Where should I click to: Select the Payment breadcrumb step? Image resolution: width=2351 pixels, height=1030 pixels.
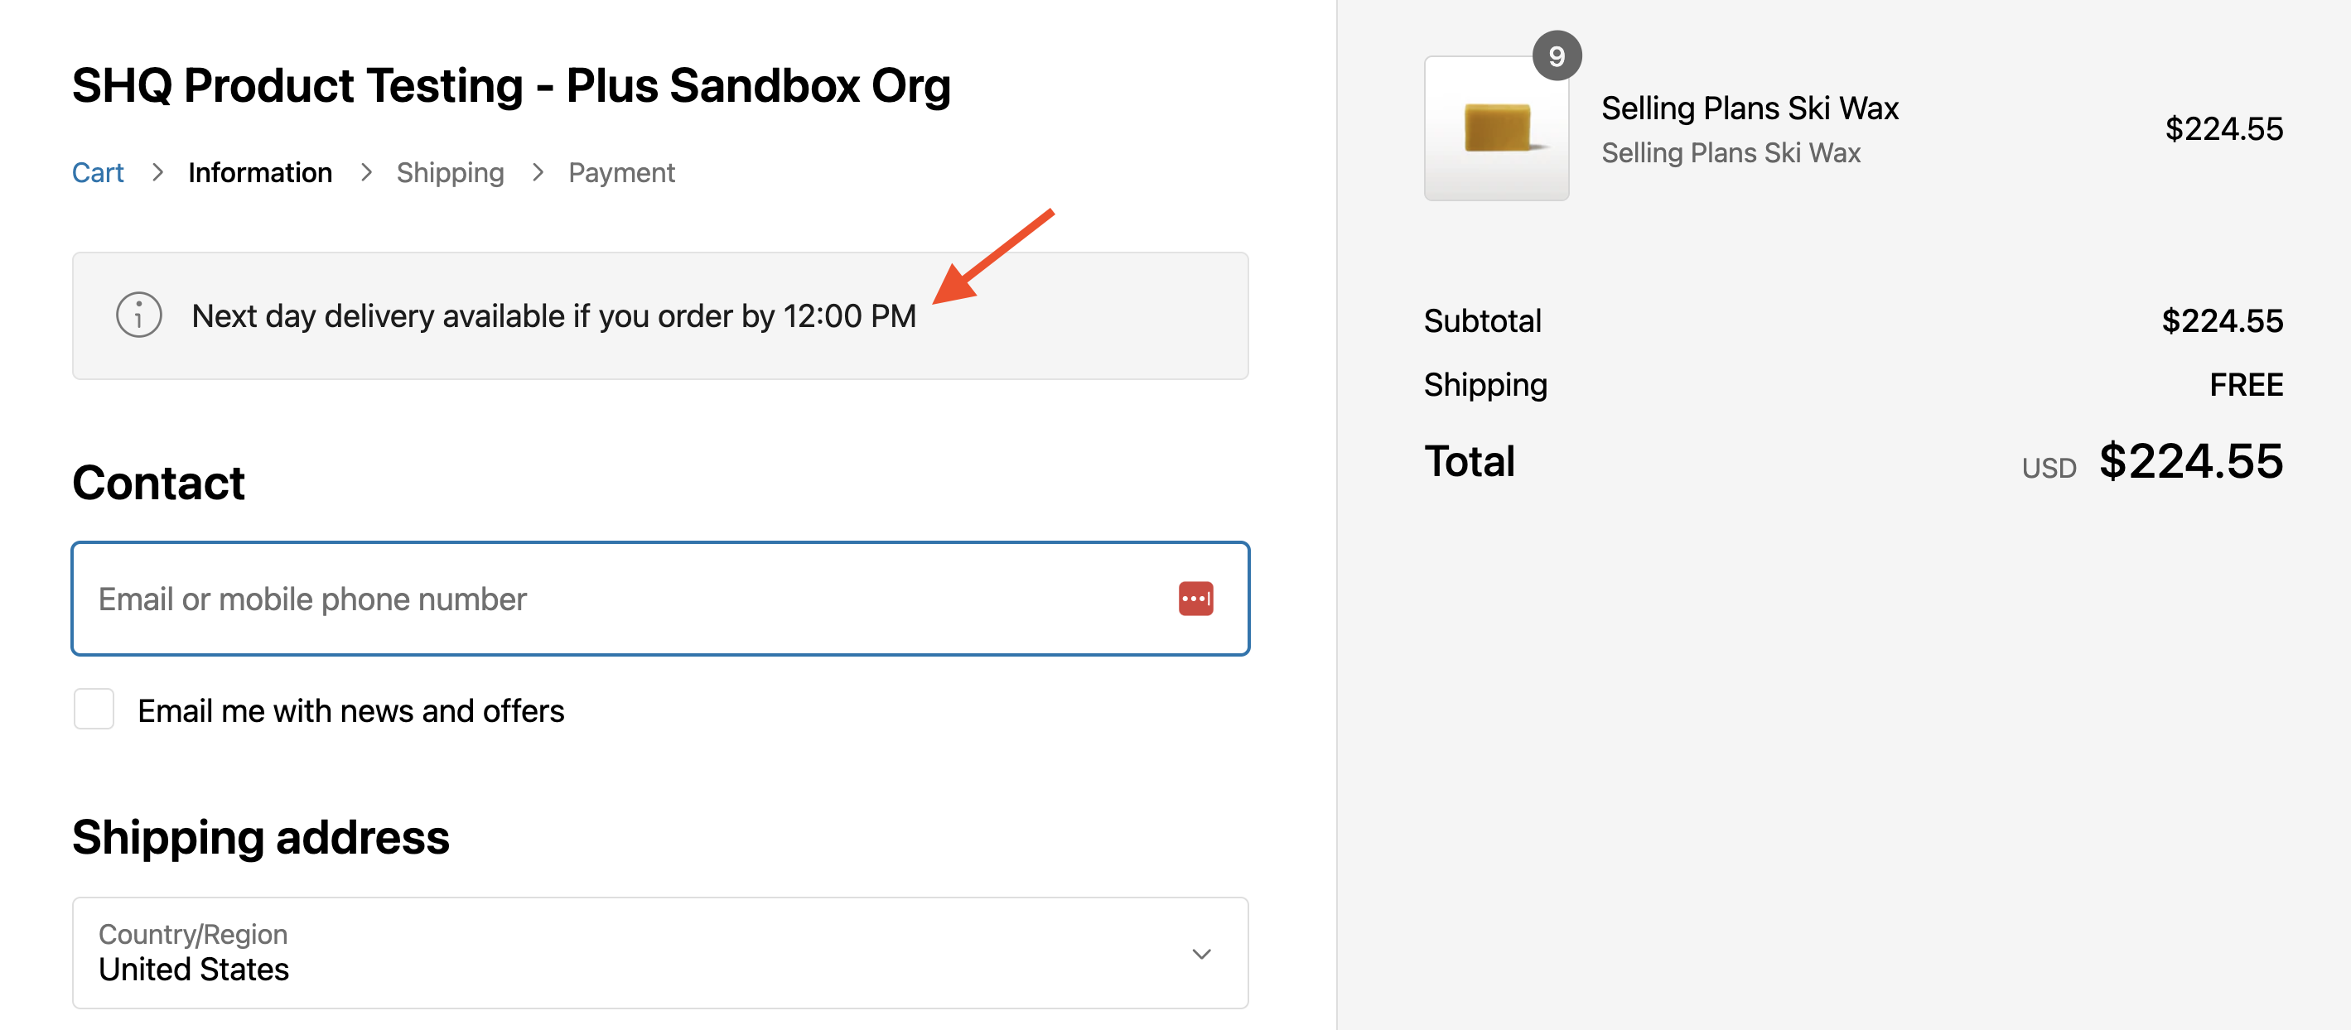[621, 172]
